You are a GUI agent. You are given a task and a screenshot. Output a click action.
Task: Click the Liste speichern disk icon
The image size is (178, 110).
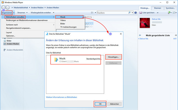141,13
